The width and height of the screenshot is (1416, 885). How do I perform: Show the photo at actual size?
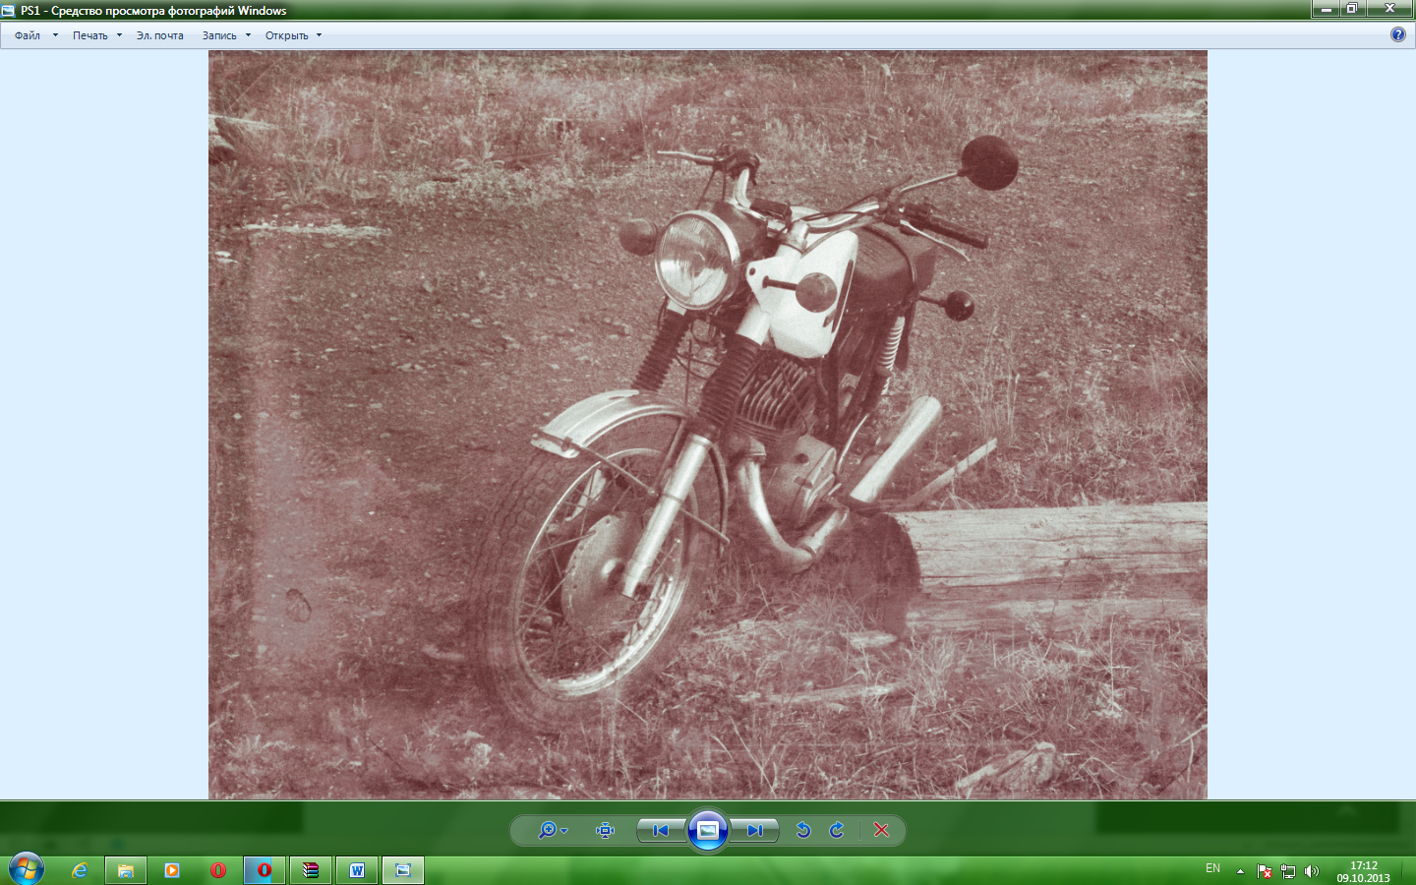pos(606,831)
